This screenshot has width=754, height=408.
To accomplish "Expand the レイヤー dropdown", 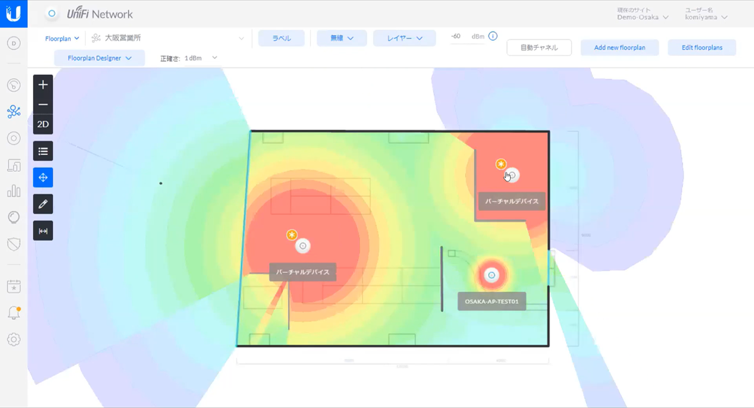I will [405, 38].
